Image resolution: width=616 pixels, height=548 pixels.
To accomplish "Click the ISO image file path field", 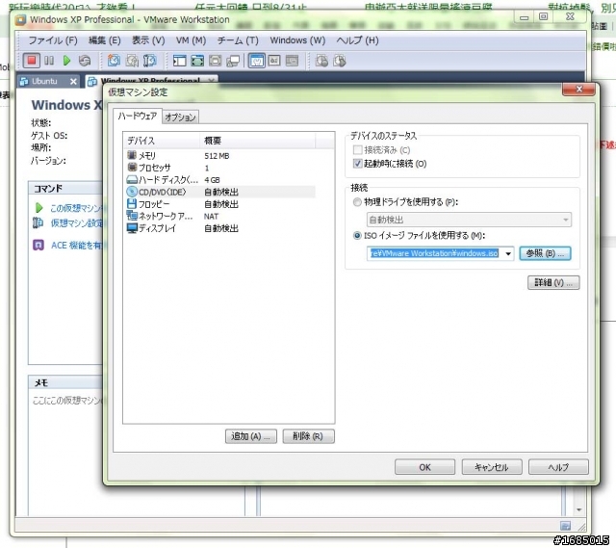I will point(435,253).
